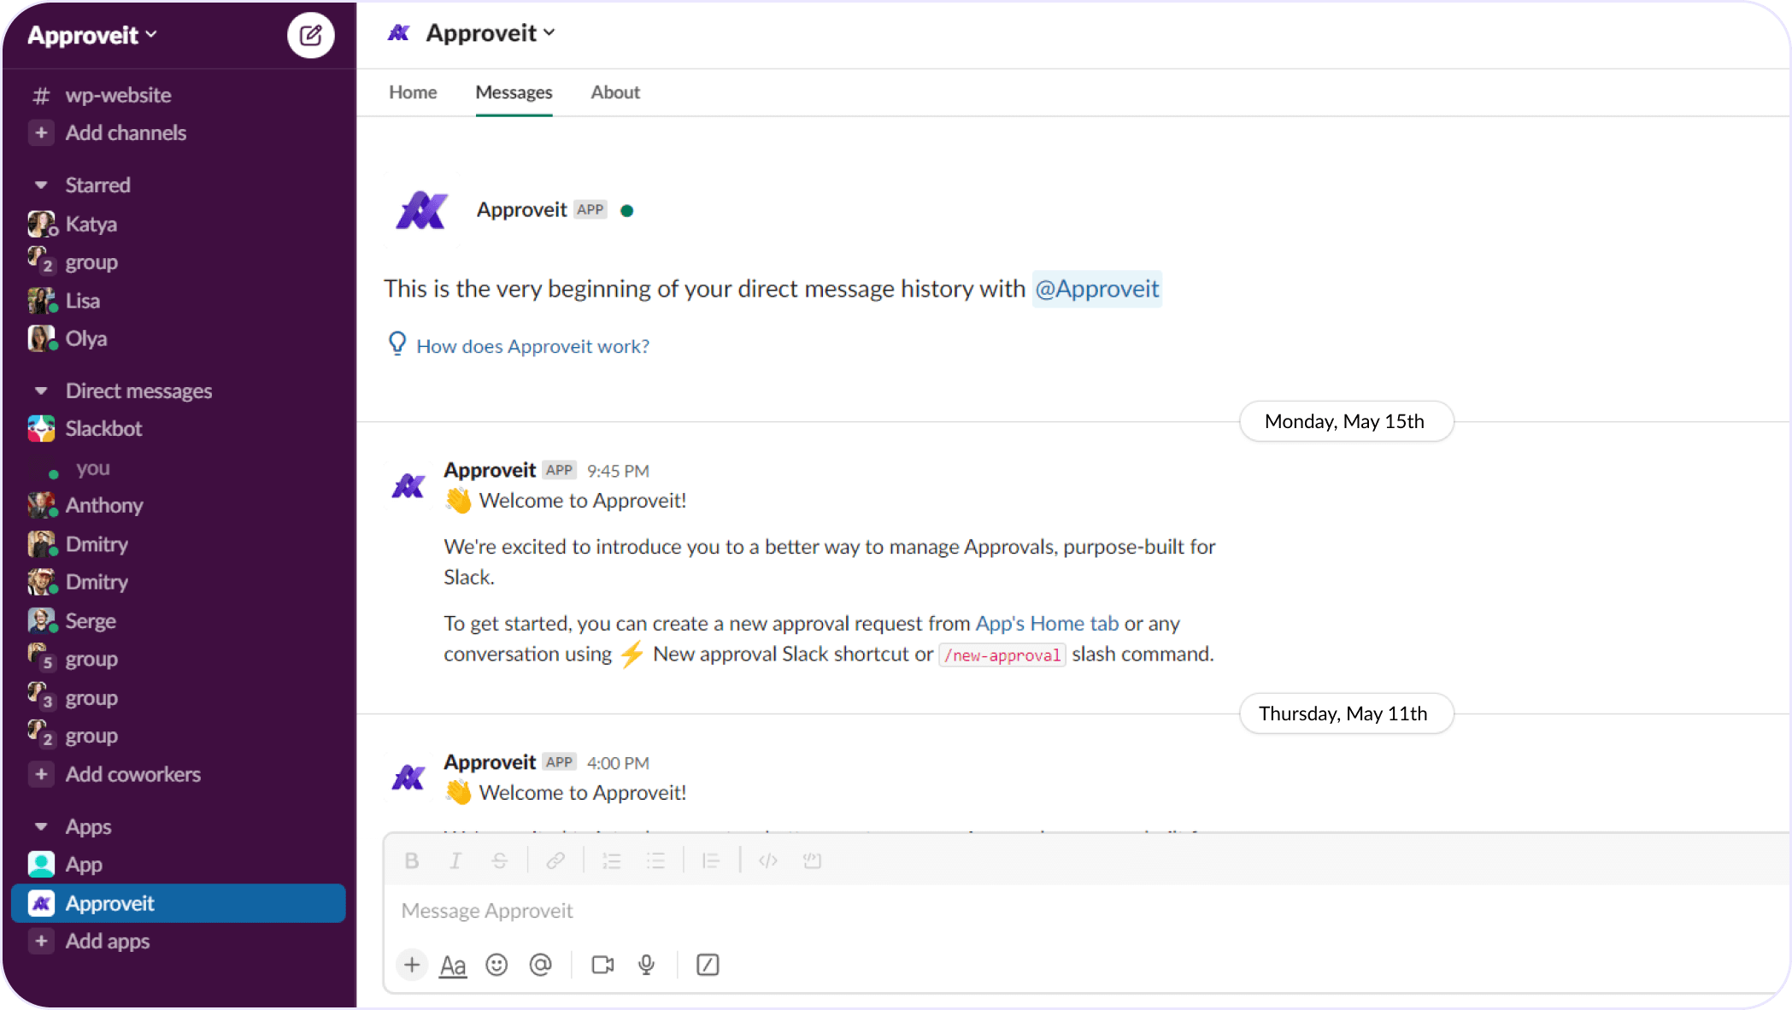Click Add apps
This screenshot has height=1010, width=1792.
click(x=108, y=941)
